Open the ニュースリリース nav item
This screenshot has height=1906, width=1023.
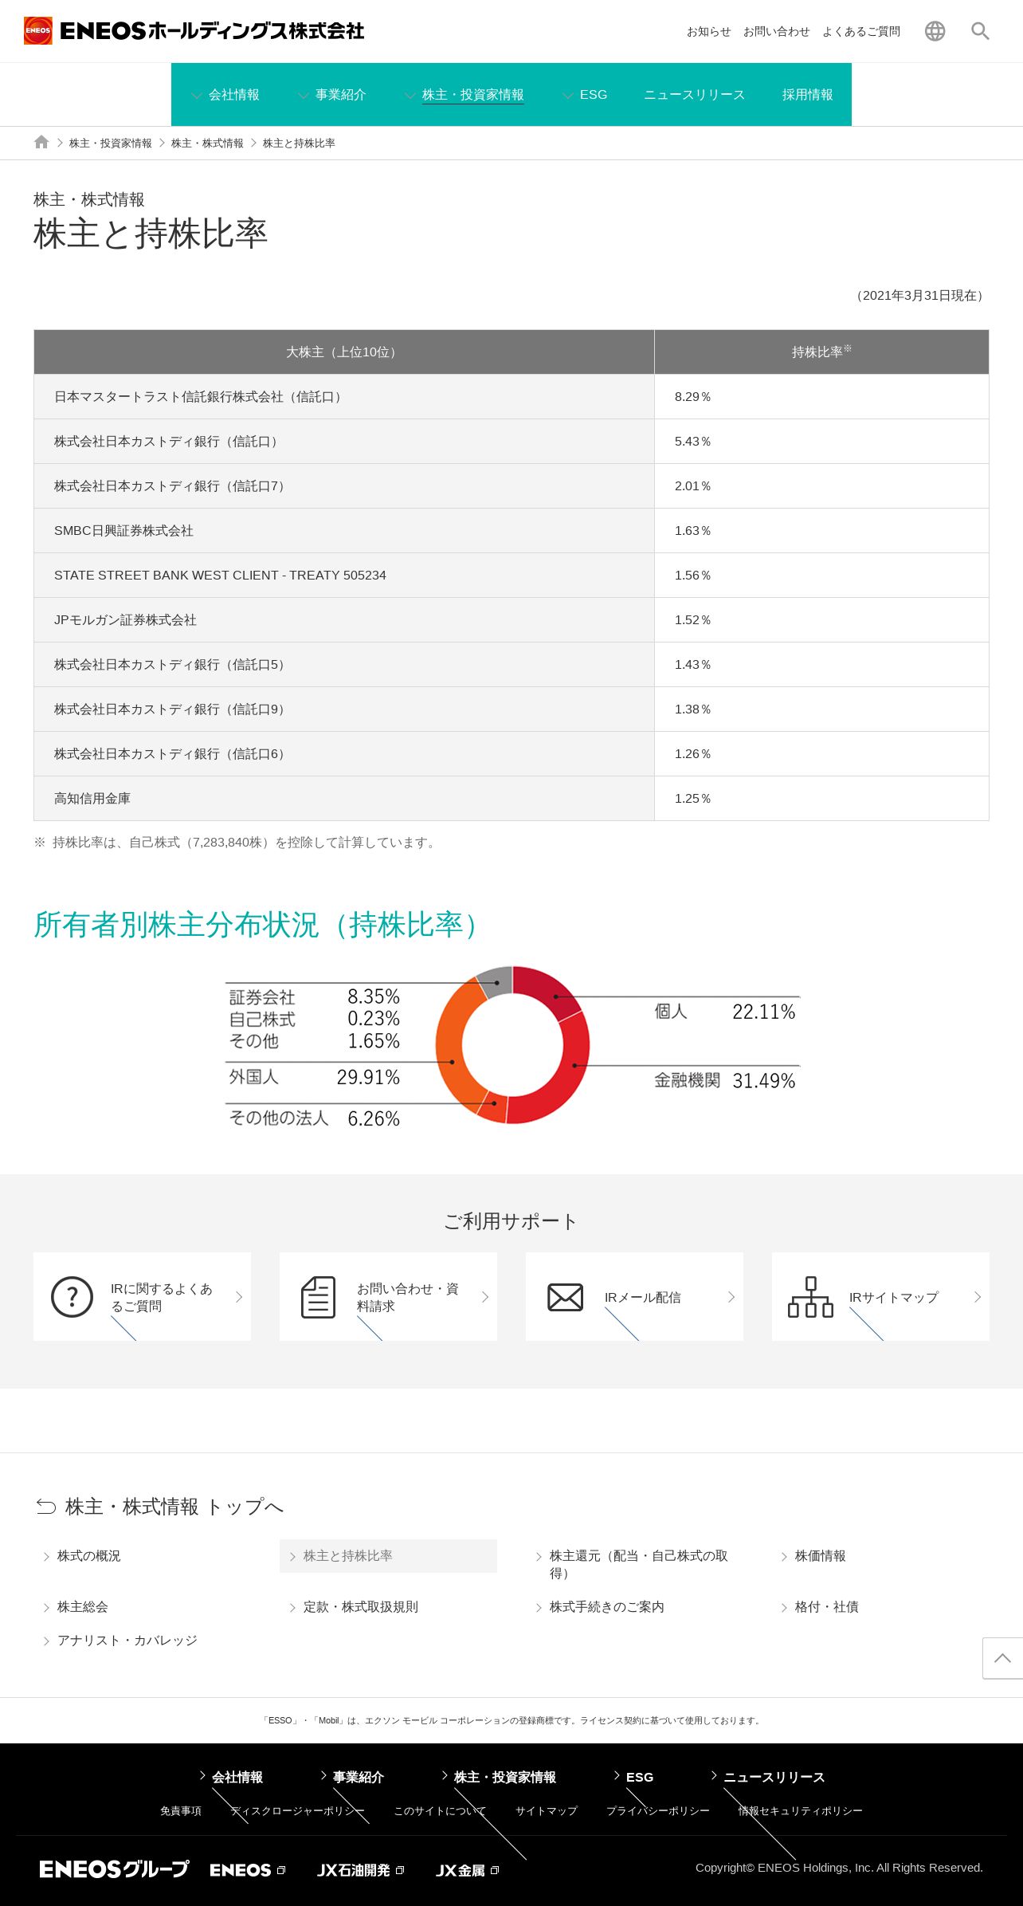tap(694, 95)
